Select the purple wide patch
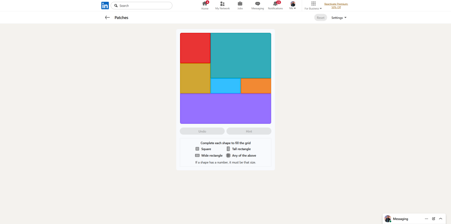The height and width of the screenshot is (224, 451). pos(225,108)
